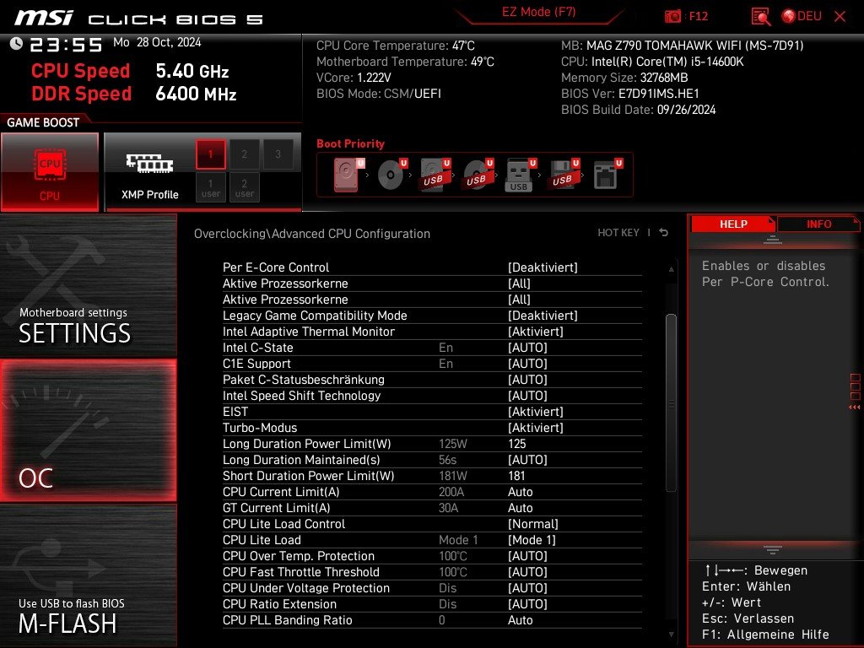864x648 pixels.
Task: Select the GAME BOOST label
Action: pyautogui.click(x=43, y=122)
